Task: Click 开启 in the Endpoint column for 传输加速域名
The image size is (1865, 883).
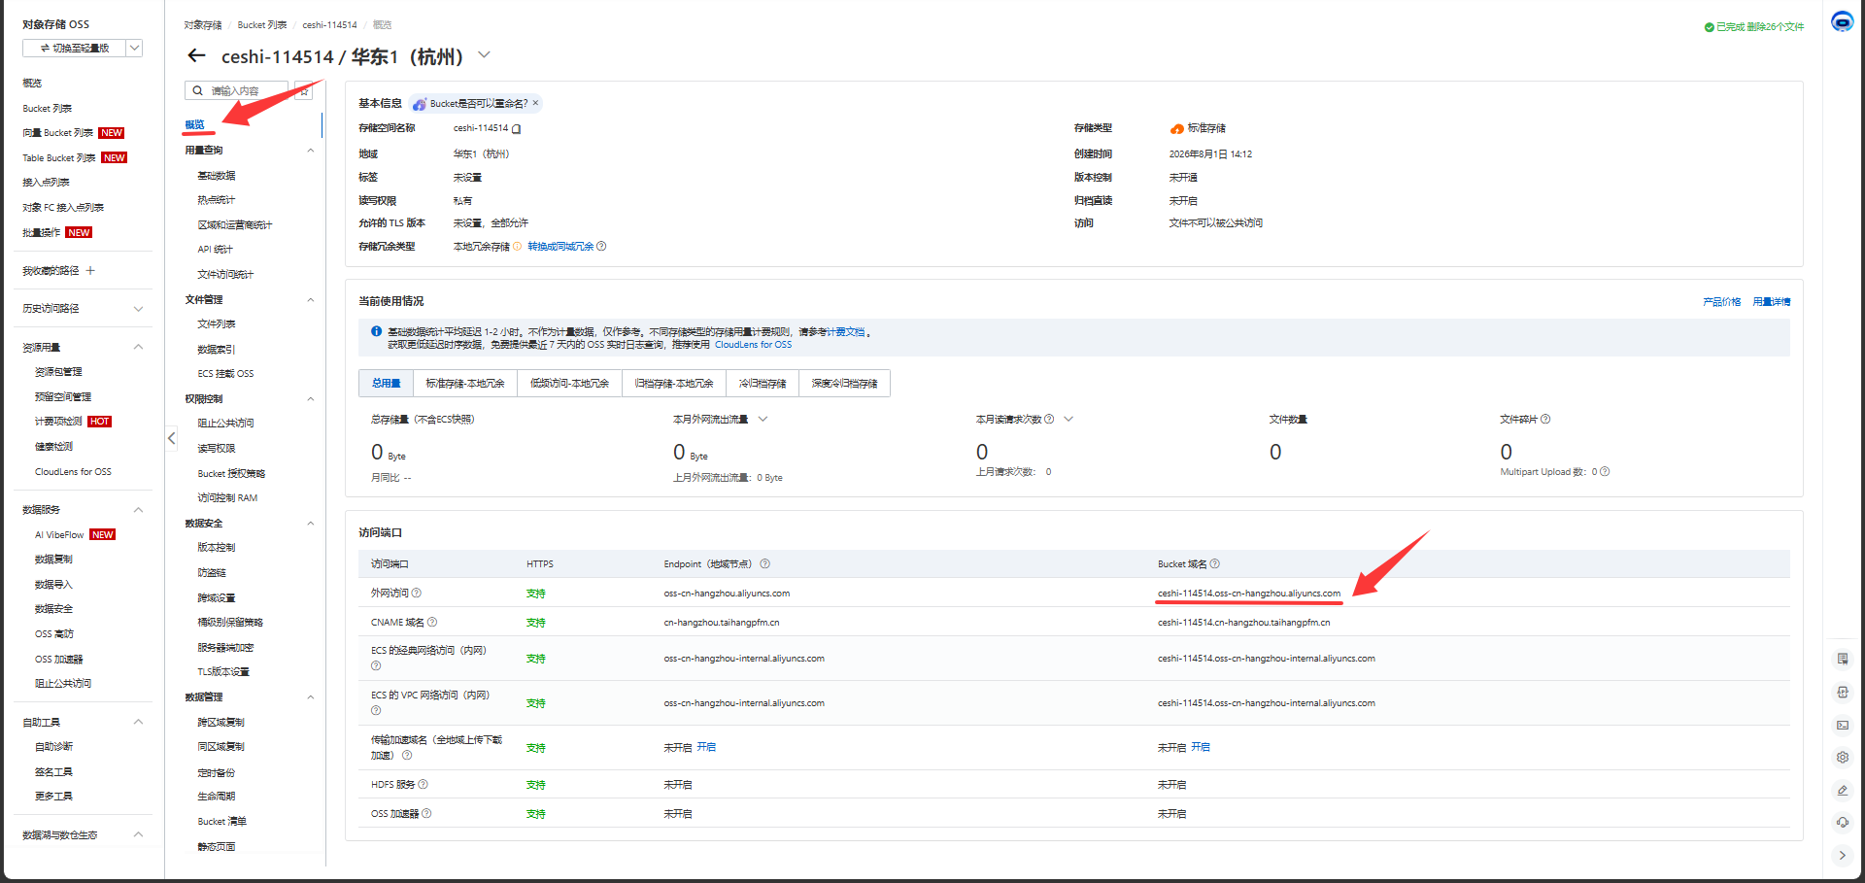Action: 706,748
